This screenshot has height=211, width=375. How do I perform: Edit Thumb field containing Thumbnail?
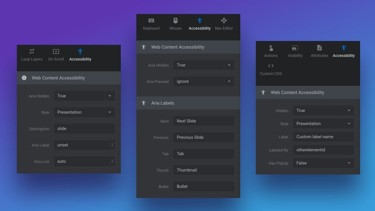point(204,170)
